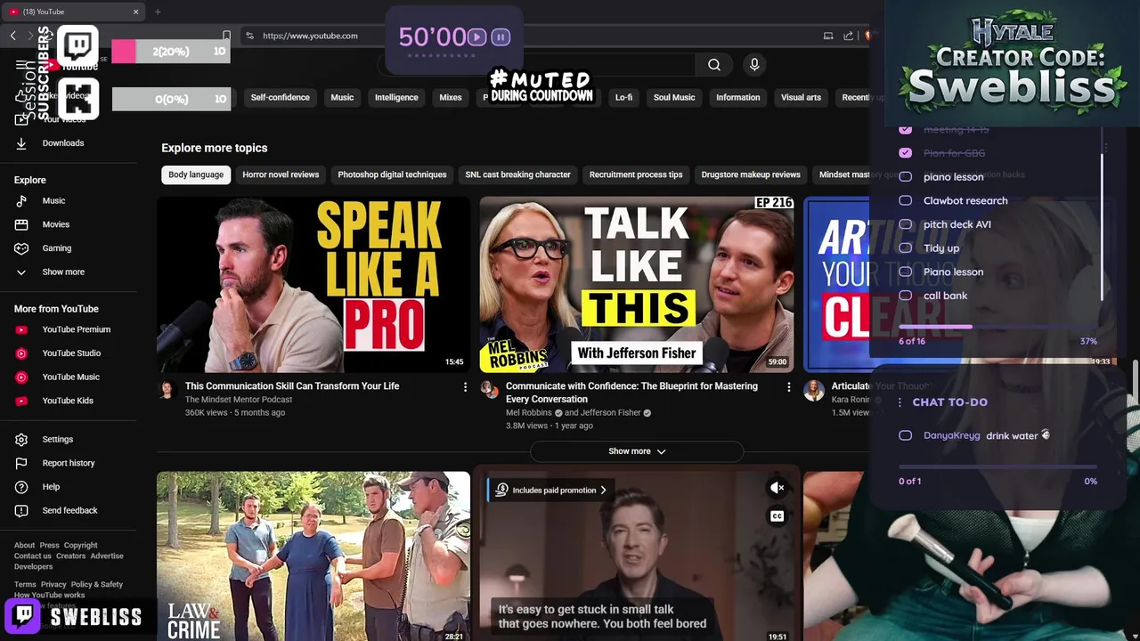This screenshot has height=641, width=1140.
Task: Start the 50'00 countdown timer
Action: pyautogui.click(x=477, y=37)
